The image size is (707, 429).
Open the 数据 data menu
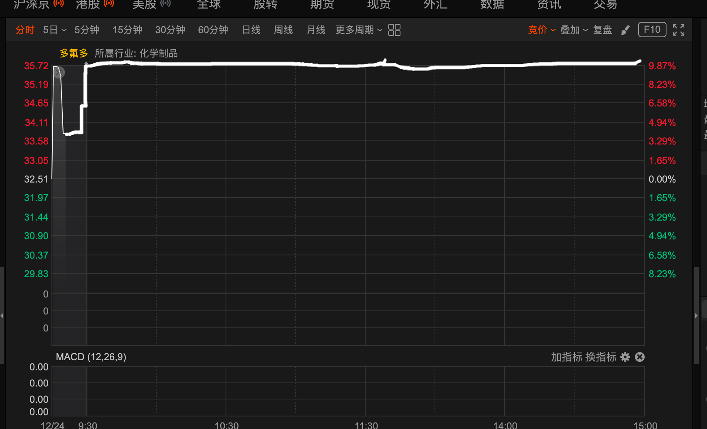492,4
